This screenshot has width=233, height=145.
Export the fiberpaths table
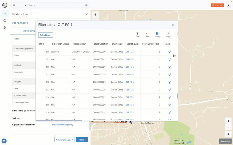[169, 35]
